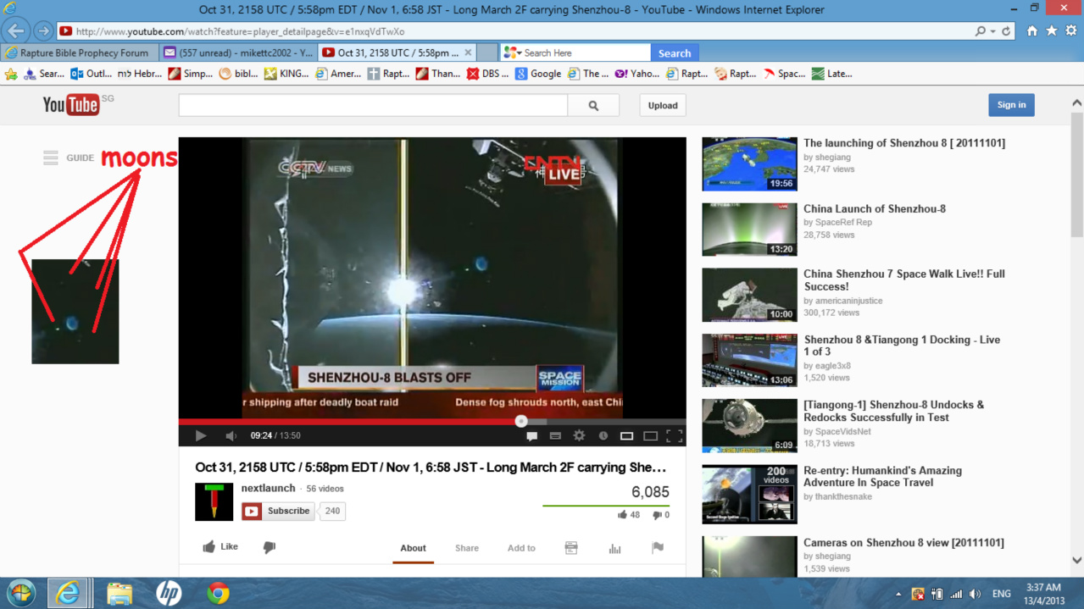1084x609 pixels.
Task: Expand the GUIDE menu
Action: pos(69,158)
